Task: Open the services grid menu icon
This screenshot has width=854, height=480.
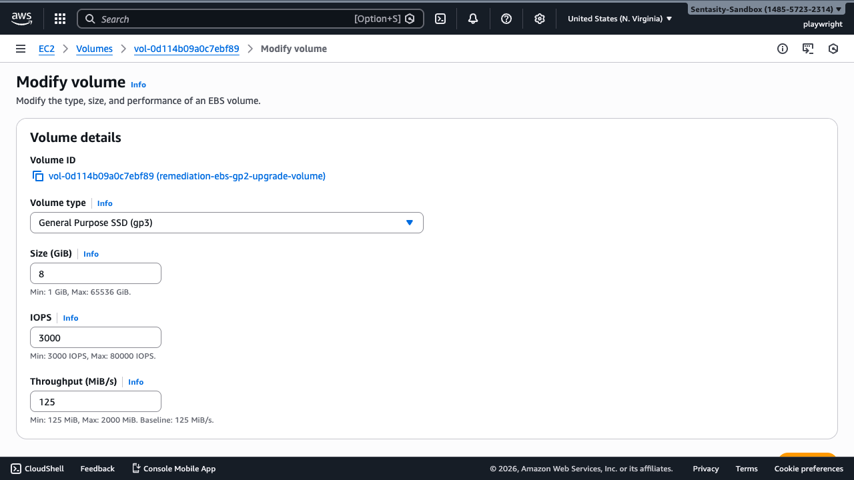Action: (60, 19)
